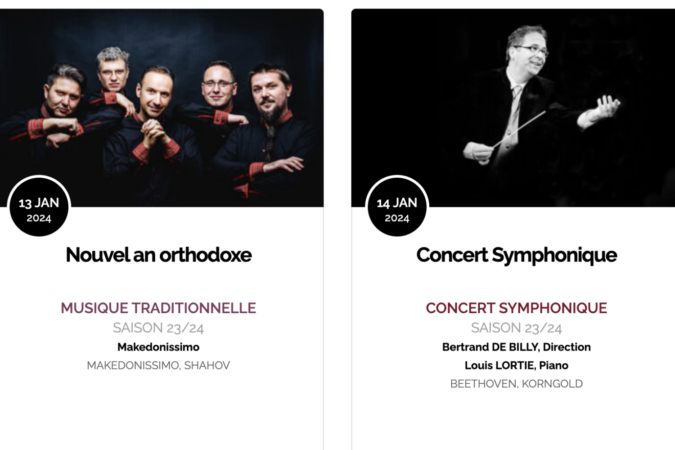This screenshot has width=675, height=450.
Task: Click SAISON 23/24 under Concert Symphonique
Action: pos(516,328)
